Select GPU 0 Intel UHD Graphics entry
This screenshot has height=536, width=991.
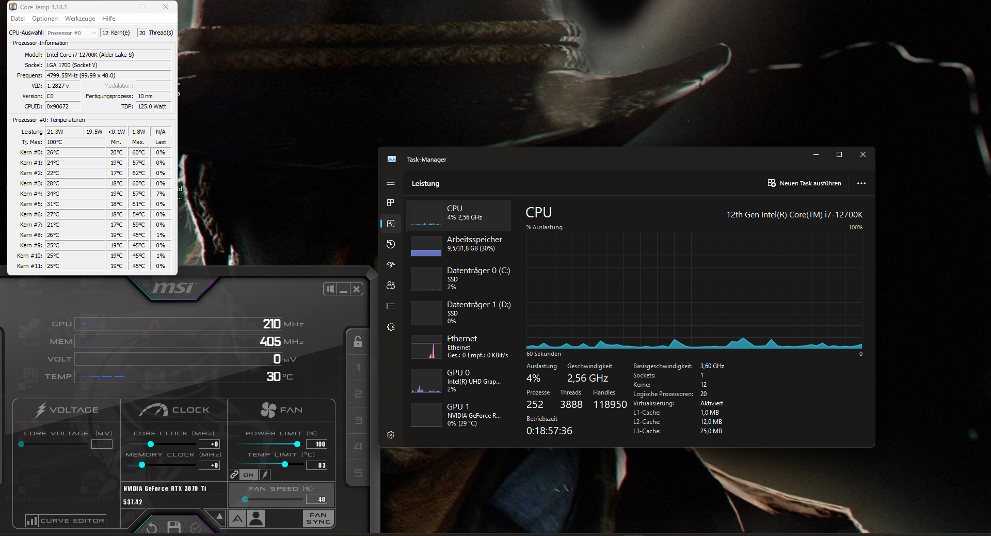click(458, 381)
